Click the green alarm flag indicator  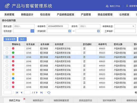13,53
